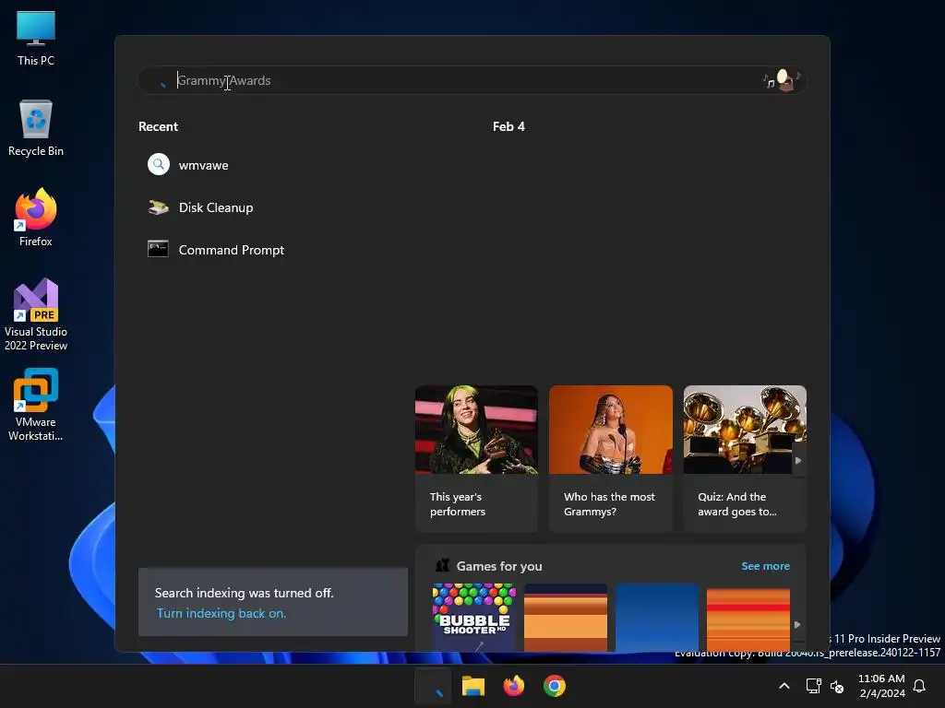Click the Disk Cleanup icon
Image resolution: width=945 pixels, height=708 pixels.
[x=159, y=207]
